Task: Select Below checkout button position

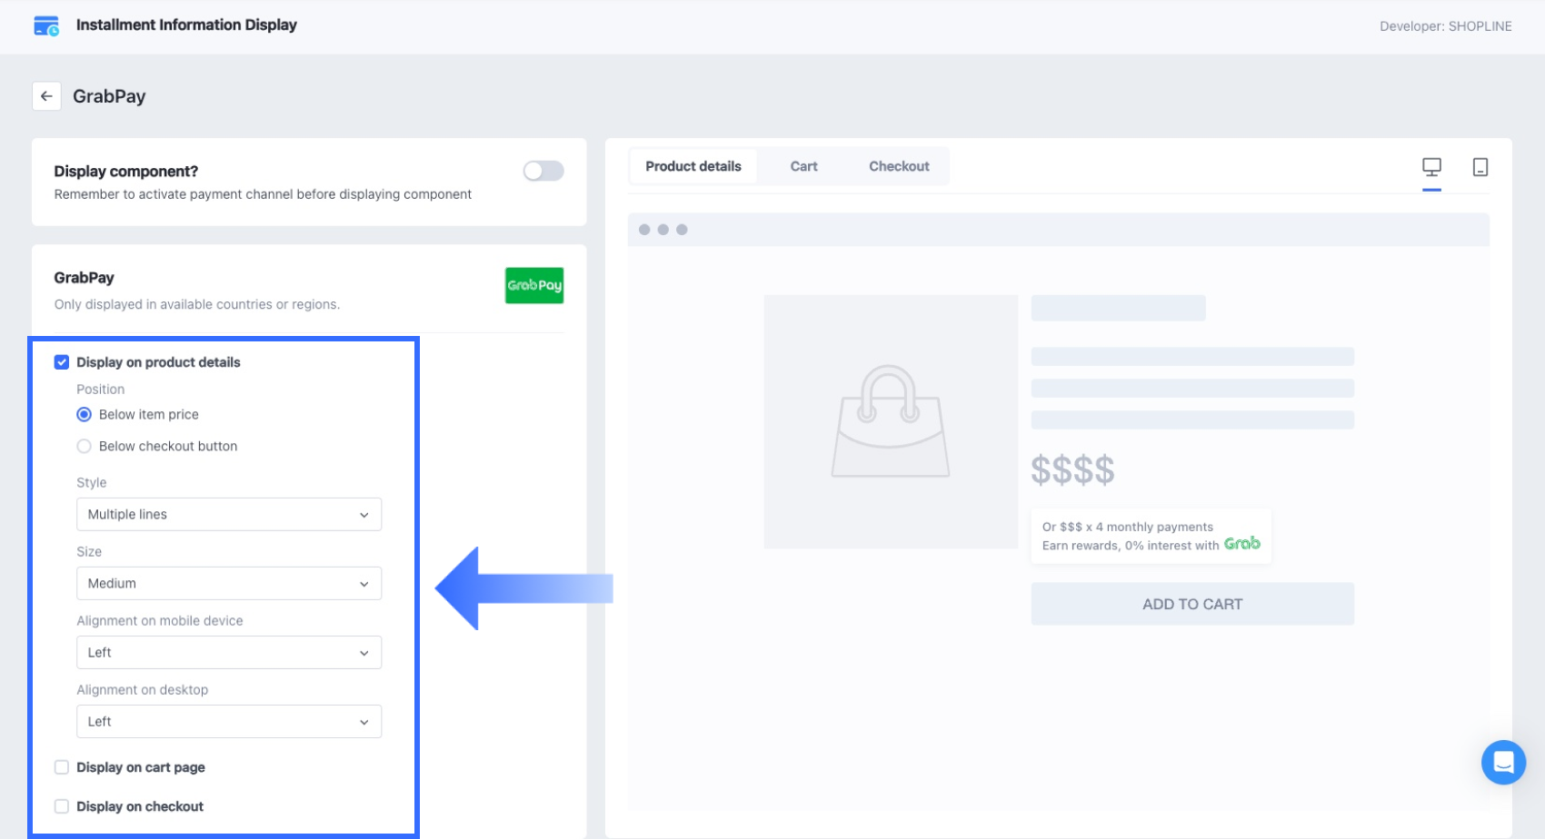Action: point(85,447)
